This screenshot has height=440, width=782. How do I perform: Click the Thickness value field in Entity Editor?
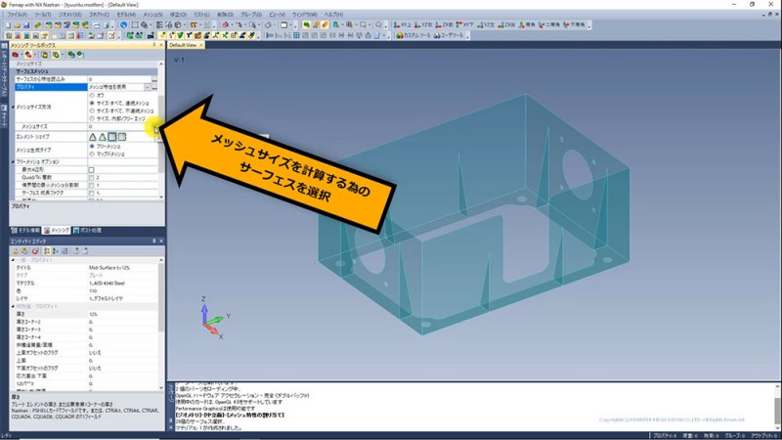click(x=123, y=314)
